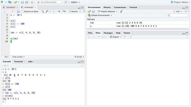
Task: Click the New File icon
Action: (x=2, y=2)
